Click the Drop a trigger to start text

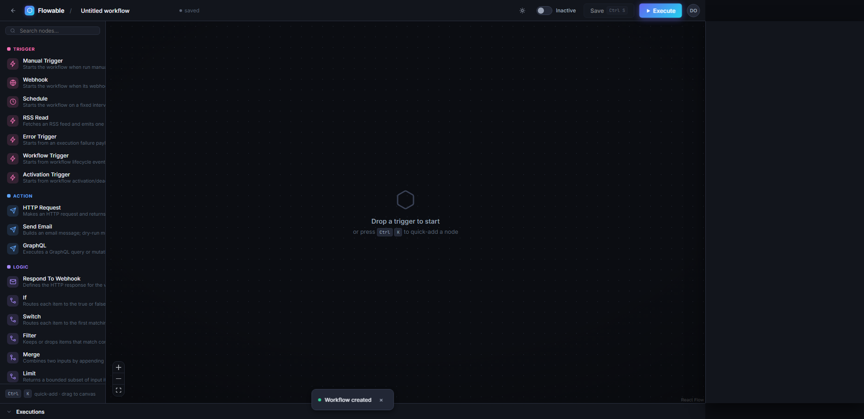coord(406,221)
